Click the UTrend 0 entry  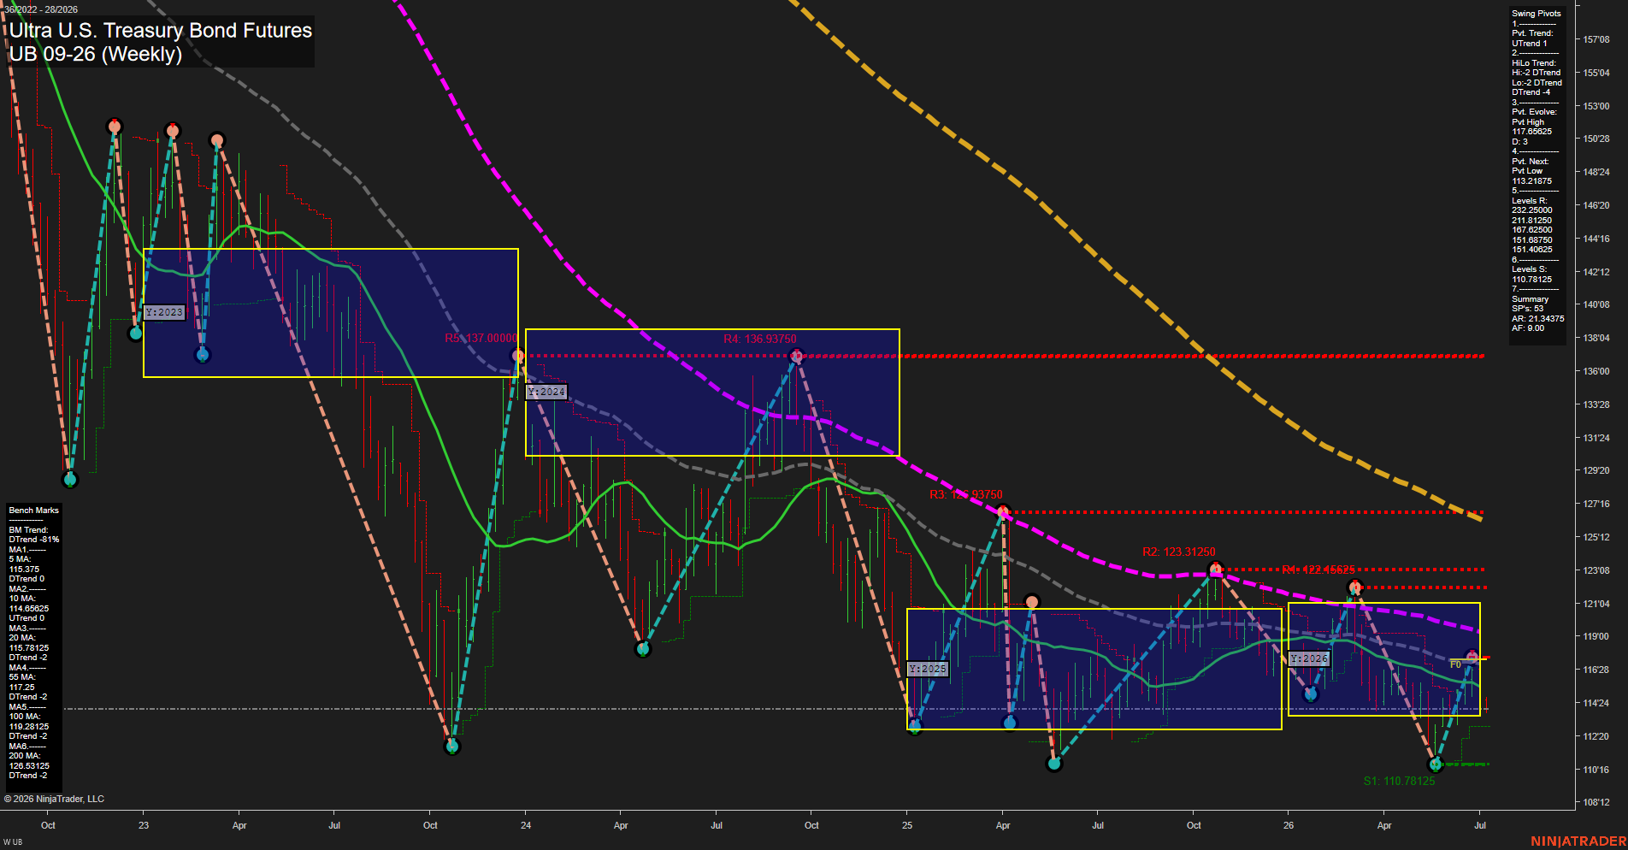tap(27, 618)
